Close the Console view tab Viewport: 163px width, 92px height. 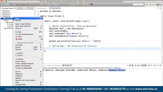71,65
